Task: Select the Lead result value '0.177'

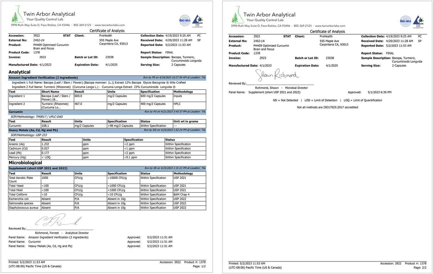Action: coord(45,153)
